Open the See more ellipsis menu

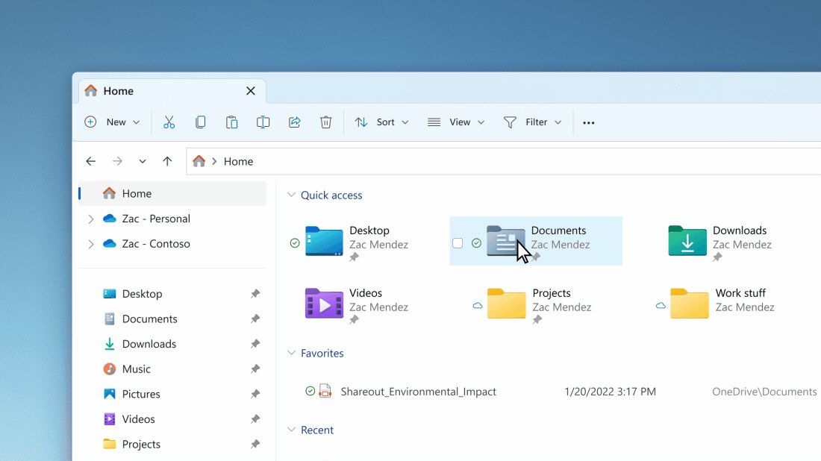click(x=588, y=122)
